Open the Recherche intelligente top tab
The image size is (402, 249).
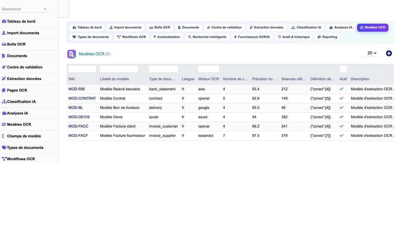coord(207,37)
